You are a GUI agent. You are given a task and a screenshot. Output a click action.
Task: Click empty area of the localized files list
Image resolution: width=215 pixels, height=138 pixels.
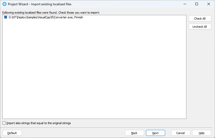[95, 68]
